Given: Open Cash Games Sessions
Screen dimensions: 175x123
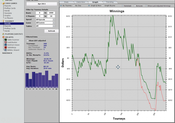Looking at the screenshot, I should [8, 13].
